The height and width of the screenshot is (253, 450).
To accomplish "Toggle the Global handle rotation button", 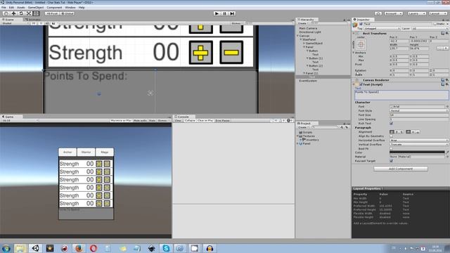I will click(67, 13).
